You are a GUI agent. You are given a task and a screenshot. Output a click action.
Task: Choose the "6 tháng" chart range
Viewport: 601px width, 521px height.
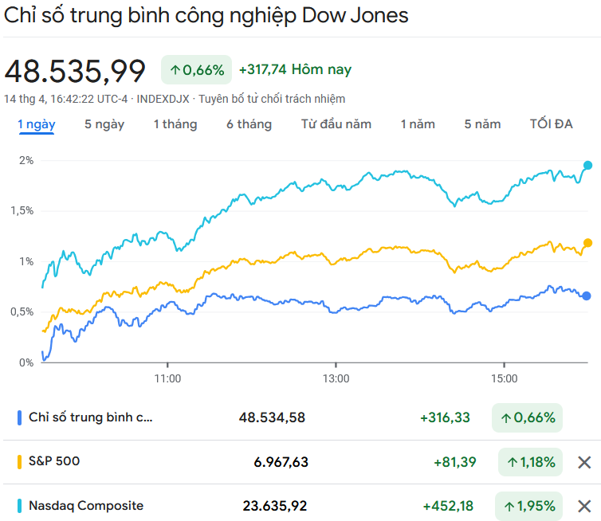click(x=249, y=124)
